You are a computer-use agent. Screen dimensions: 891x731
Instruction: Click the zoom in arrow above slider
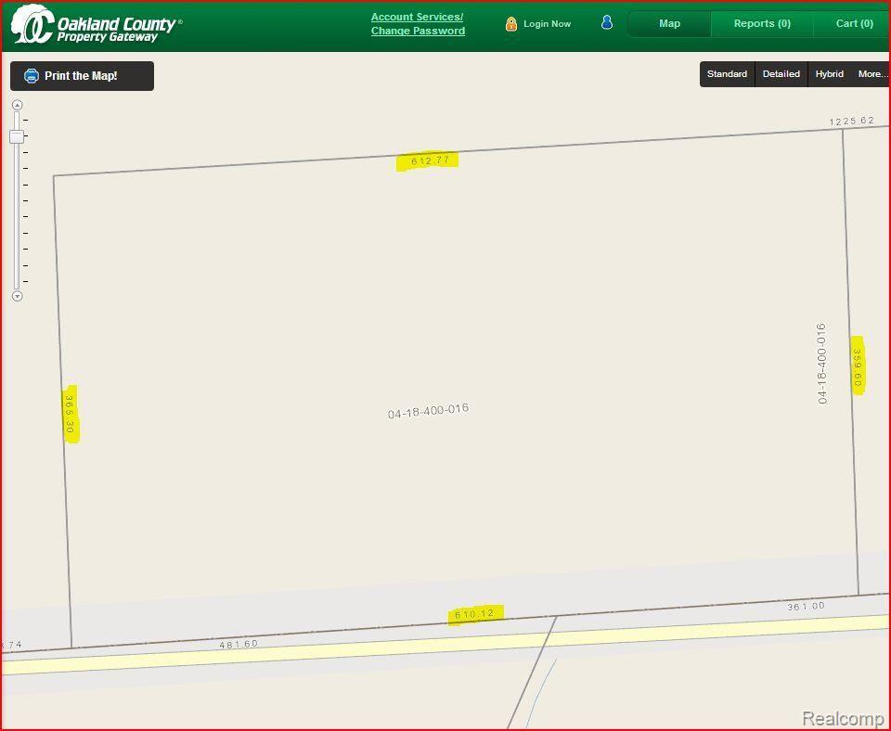click(x=17, y=105)
